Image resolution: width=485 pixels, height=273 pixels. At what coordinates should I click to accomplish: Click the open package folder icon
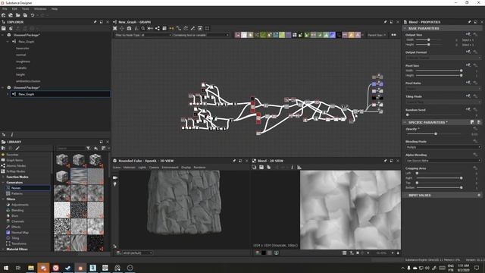(18, 15)
